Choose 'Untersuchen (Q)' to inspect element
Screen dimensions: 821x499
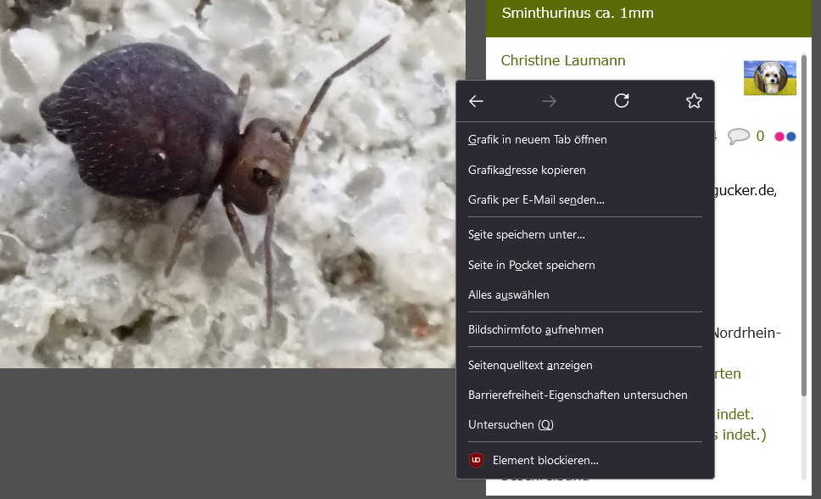[x=511, y=424]
